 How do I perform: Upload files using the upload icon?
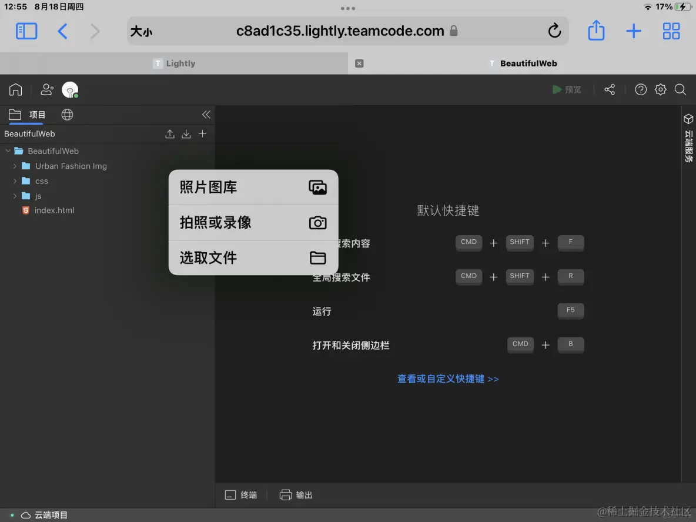(170, 133)
